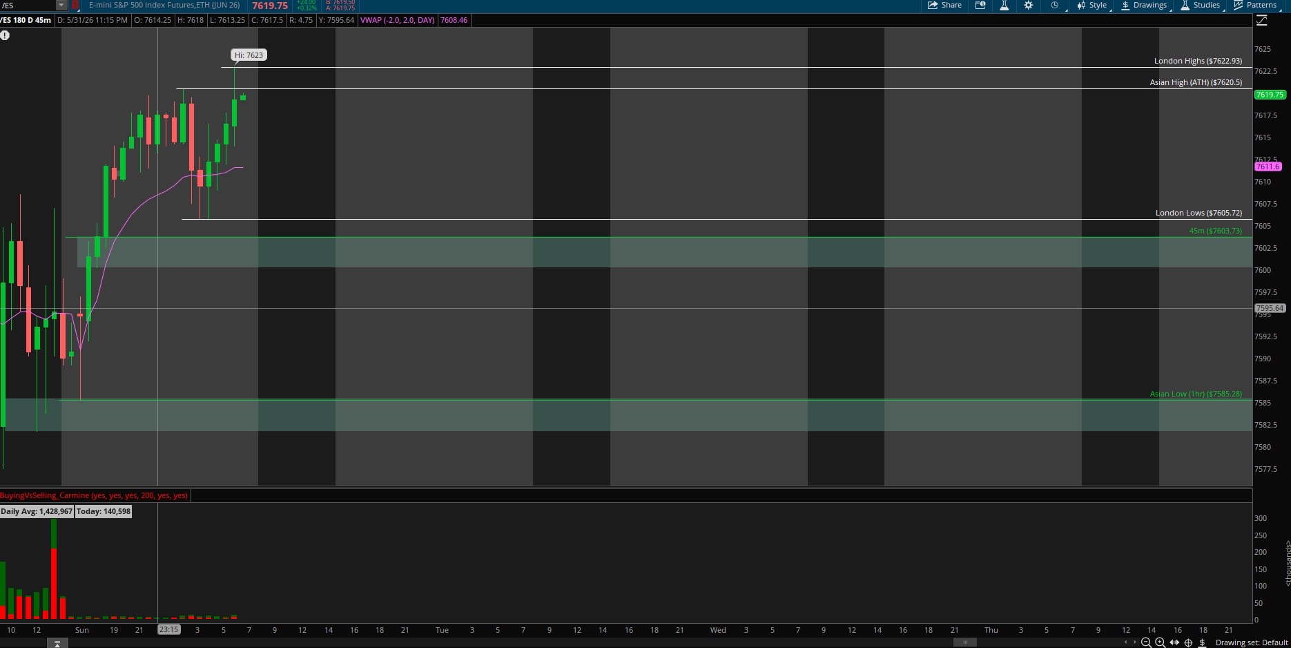This screenshot has height=648, width=1291.
Task: Select the London Lows ($7605.72) line label
Action: 1198,213
